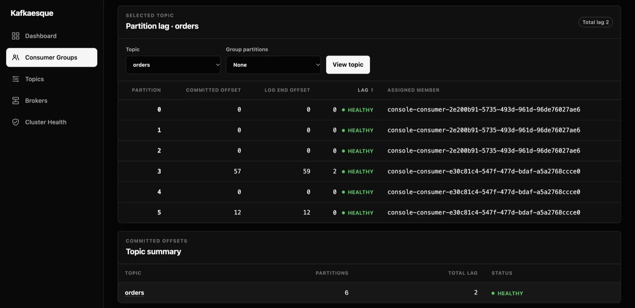Click the lag value 2 for partition 3

click(x=335, y=171)
